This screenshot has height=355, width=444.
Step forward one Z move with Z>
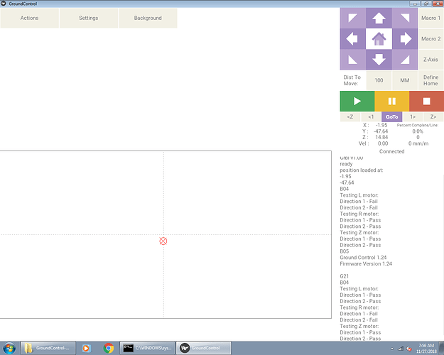tap(433, 117)
